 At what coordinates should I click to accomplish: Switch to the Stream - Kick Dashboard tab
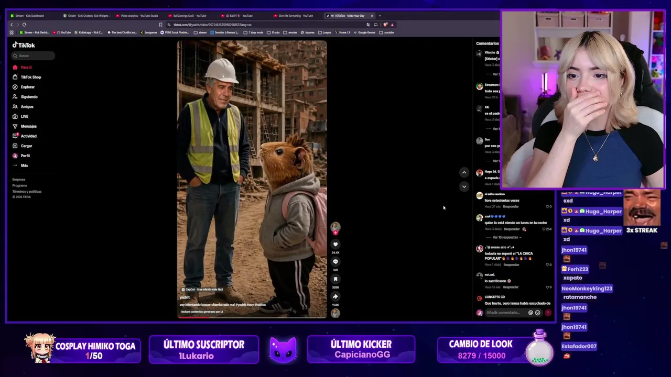(x=30, y=16)
